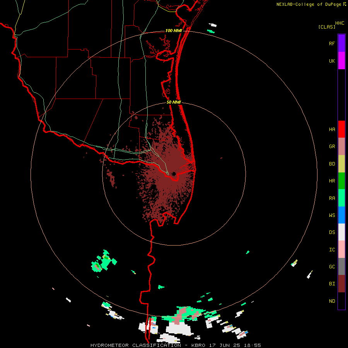348x348 pixels.
Task: Click the GC legend label
Action: 332,266
